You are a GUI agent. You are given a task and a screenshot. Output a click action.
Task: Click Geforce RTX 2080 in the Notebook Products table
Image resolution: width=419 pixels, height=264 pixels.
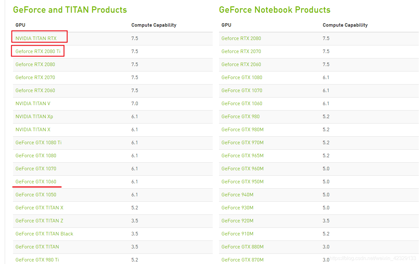(241, 38)
